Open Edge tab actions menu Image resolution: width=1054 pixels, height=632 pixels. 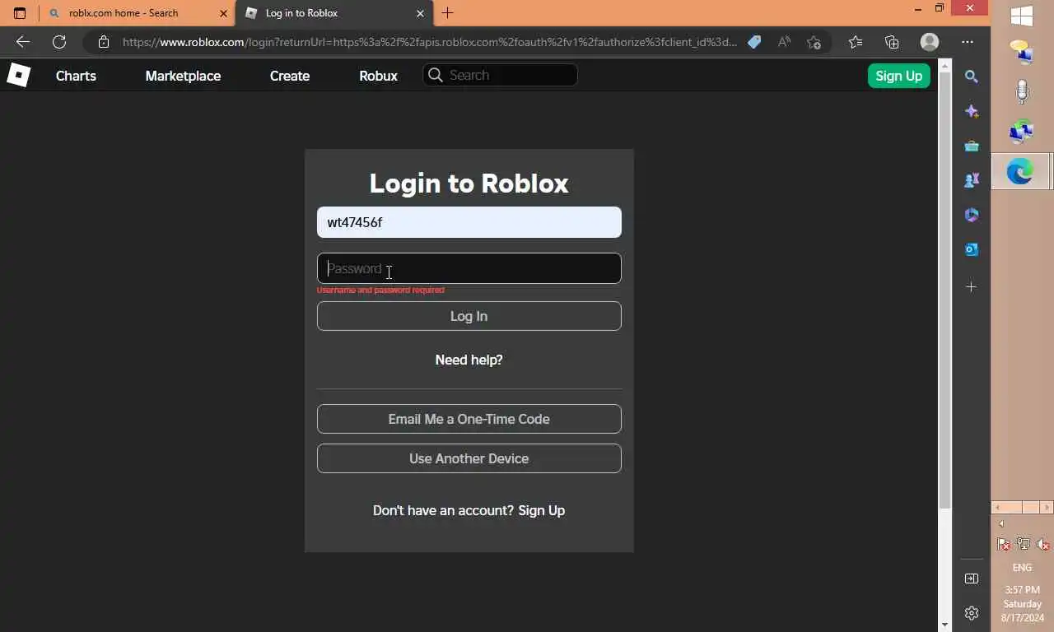pyautogui.click(x=20, y=13)
